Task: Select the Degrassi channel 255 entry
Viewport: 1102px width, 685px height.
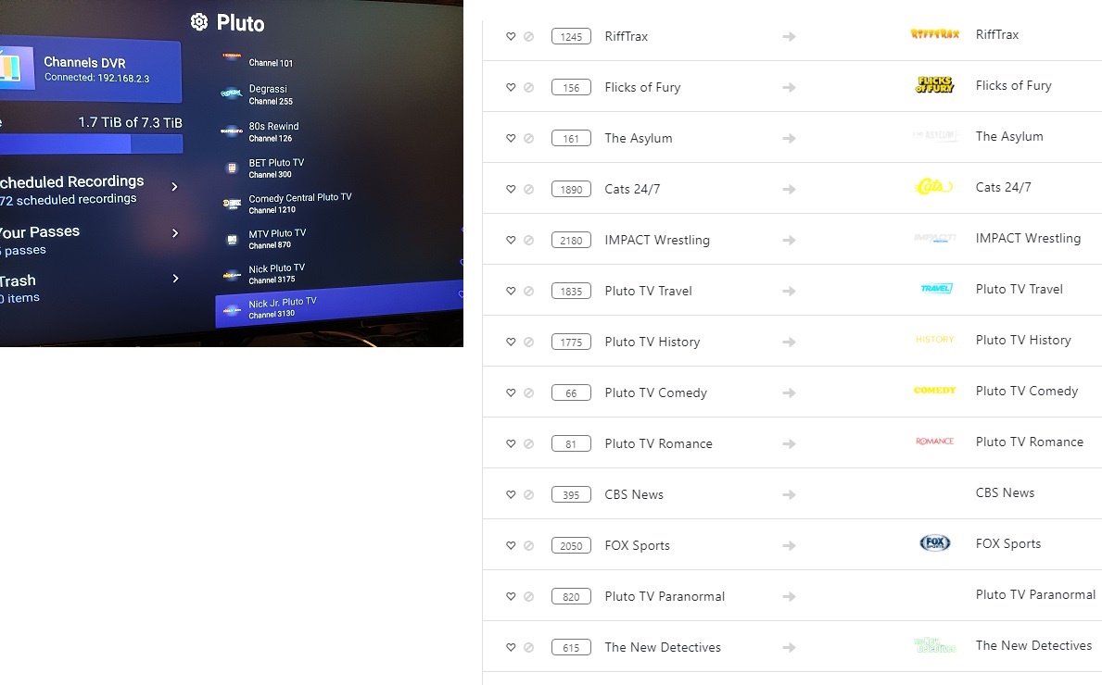Action: click(270, 94)
